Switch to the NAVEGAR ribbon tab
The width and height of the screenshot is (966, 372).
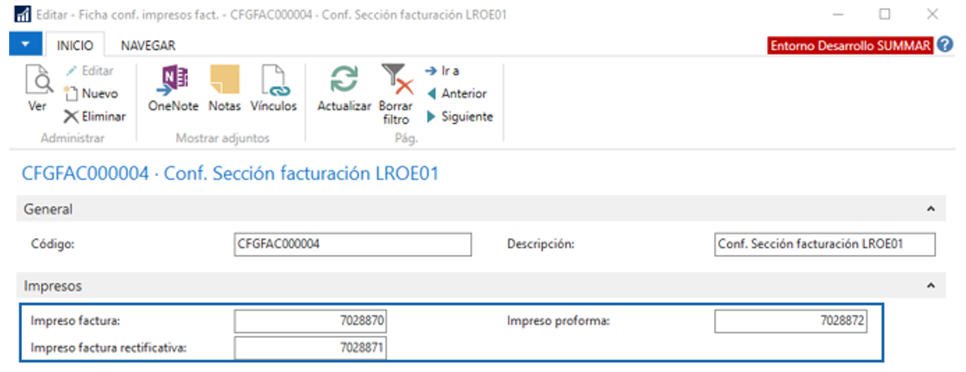tap(148, 45)
